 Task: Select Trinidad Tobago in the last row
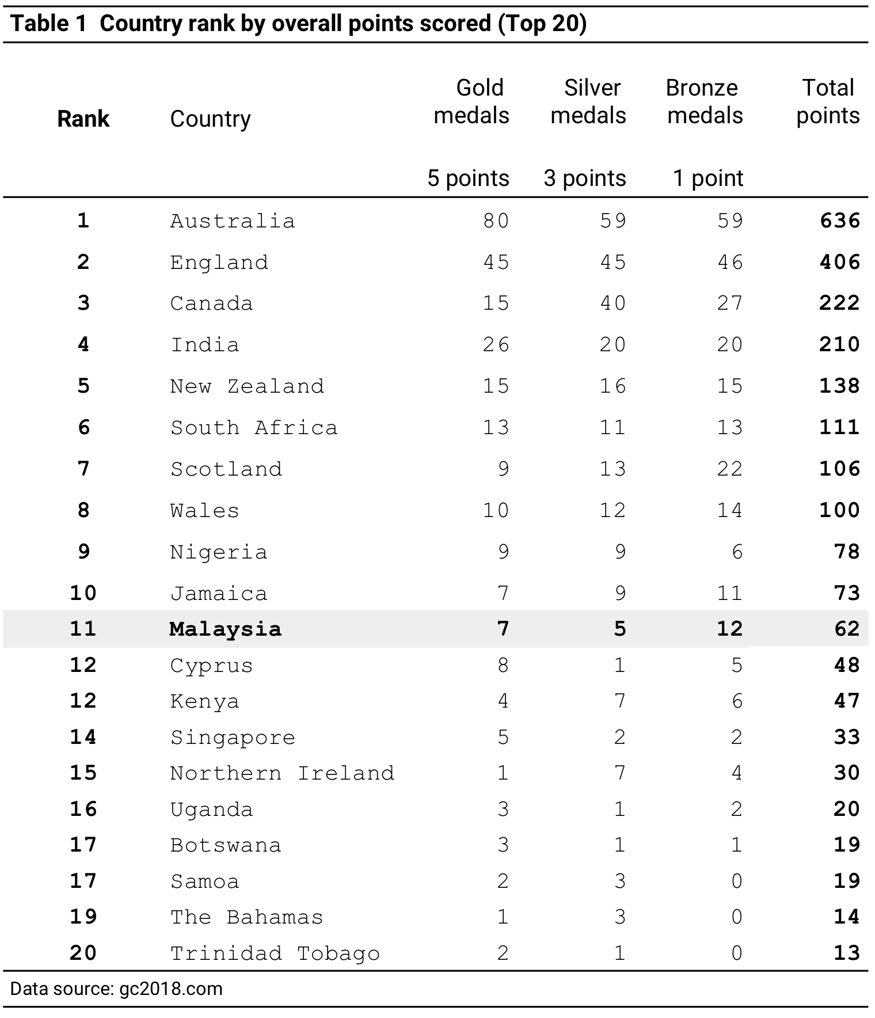point(275,954)
